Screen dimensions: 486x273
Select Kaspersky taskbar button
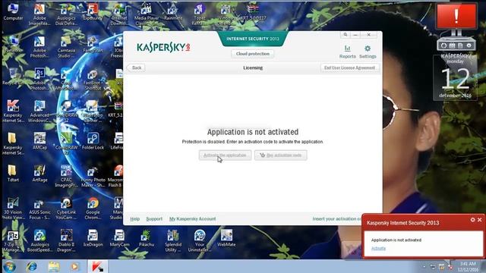point(97,266)
